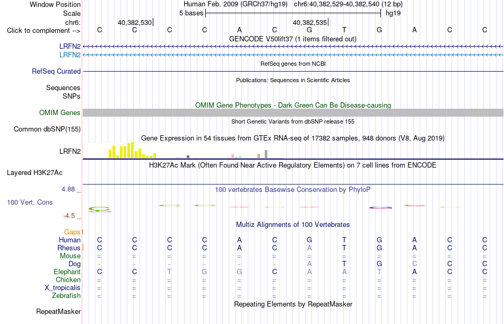Click the Mouse species label
Image resolution: width=504 pixels, height=324 pixels.
[x=70, y=256]
